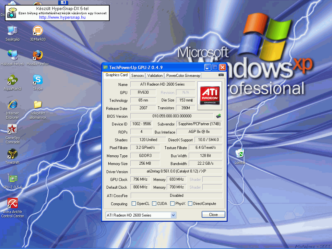332x249 pixels.
Task: Open Skype desktop shortcut
Action: tap(38, 83)
